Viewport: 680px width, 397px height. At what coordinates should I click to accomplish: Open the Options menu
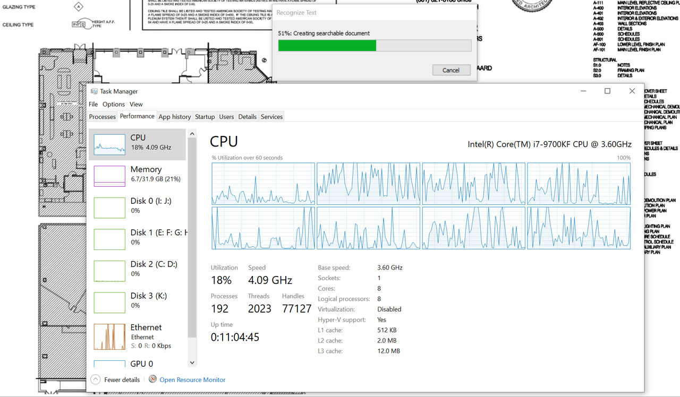click(113, 104)
